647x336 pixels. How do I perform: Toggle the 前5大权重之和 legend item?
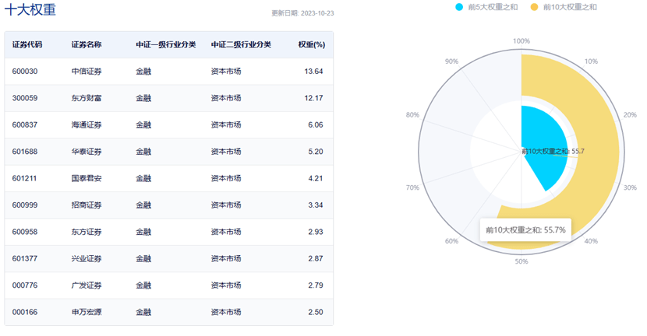(x=494, y=7)
